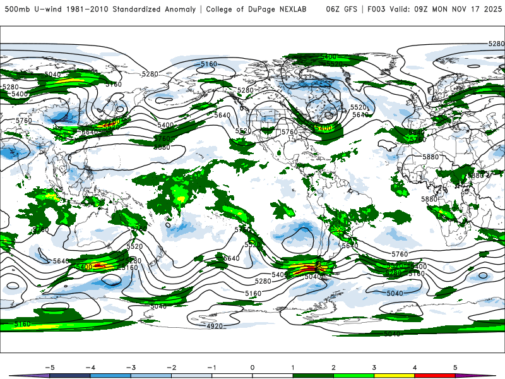
Task: Click the '5880' label in west Pacific
Action: click(x=162, y=147)
